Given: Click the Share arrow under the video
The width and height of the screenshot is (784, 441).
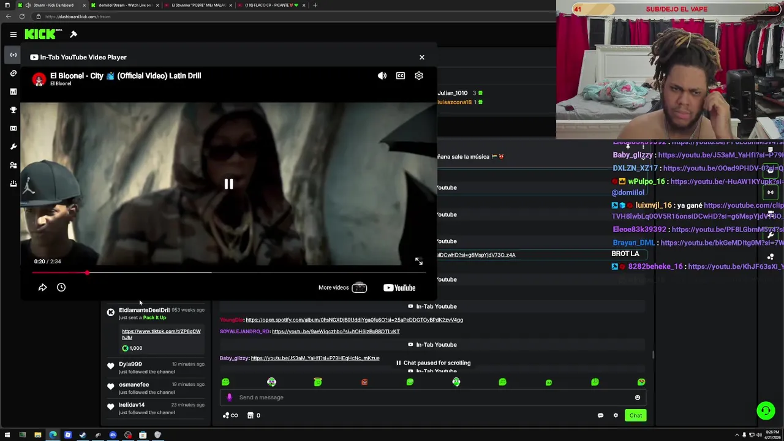Looking at the screenshot, I should pyautogui.click(x=42, y=287).
